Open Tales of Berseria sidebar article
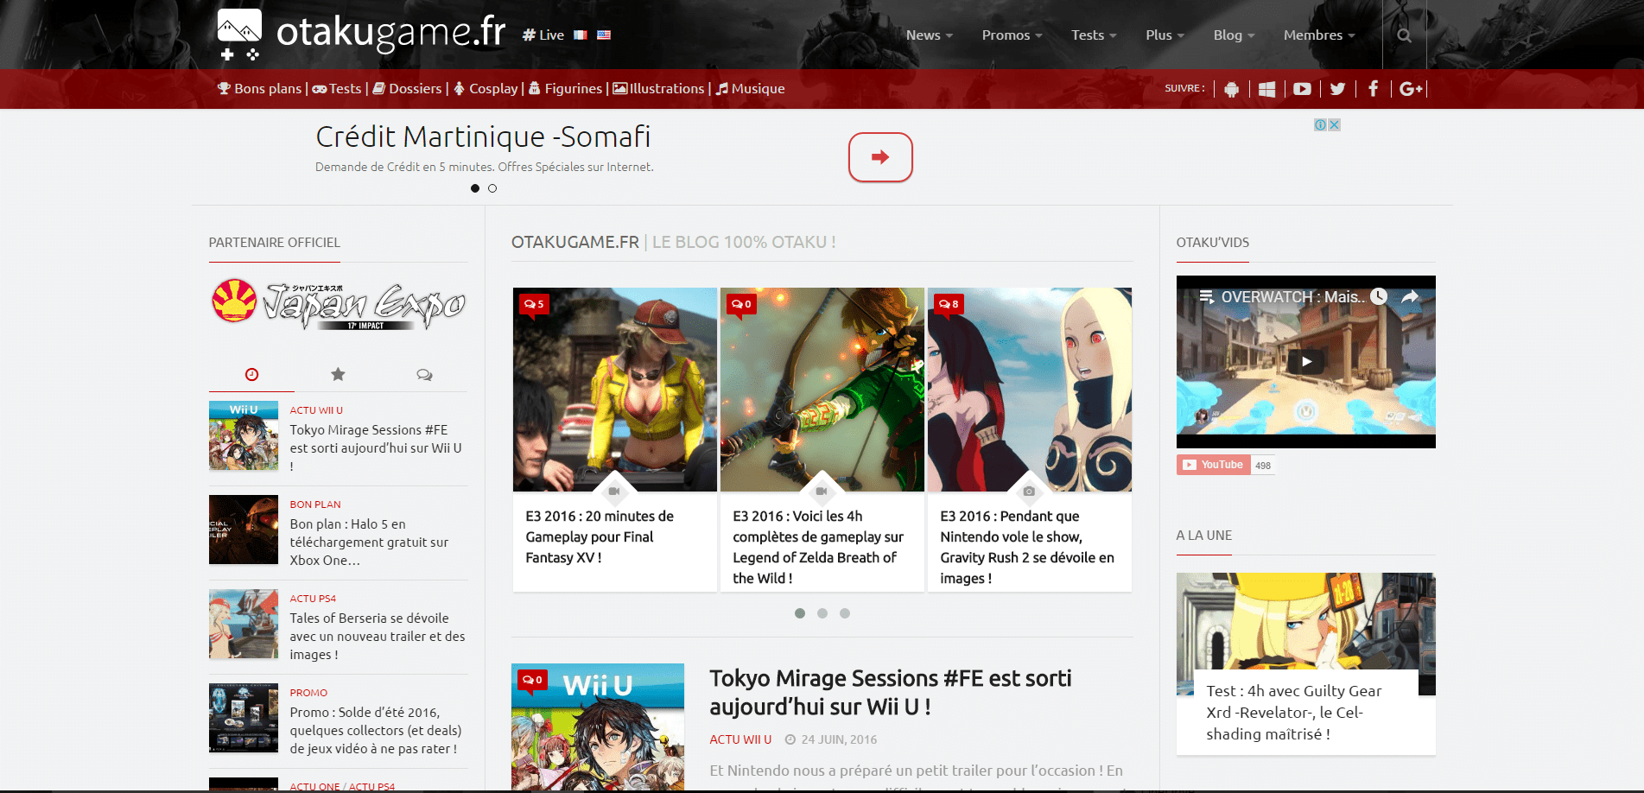 [x=378, y=637]
